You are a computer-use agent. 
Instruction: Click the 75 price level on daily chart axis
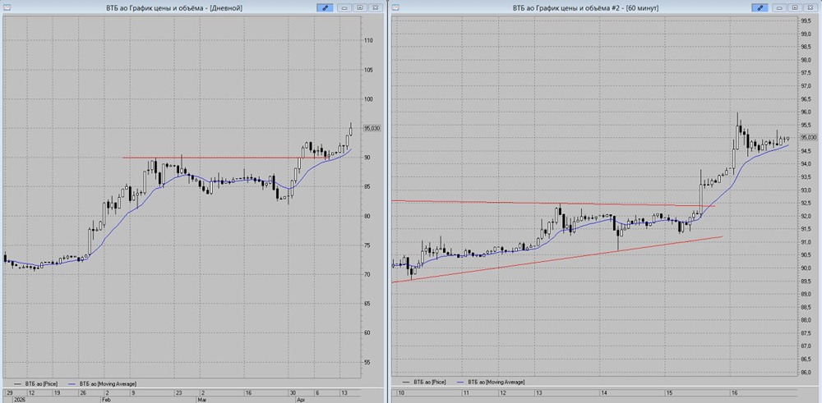[x=367, y=245]
